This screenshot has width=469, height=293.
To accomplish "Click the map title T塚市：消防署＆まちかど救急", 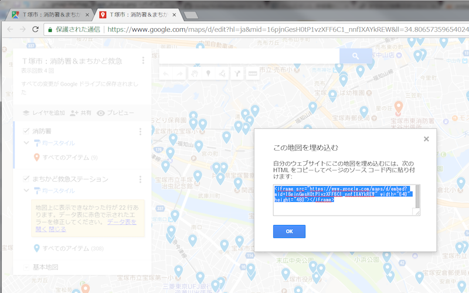I will [x=72, y=61].
